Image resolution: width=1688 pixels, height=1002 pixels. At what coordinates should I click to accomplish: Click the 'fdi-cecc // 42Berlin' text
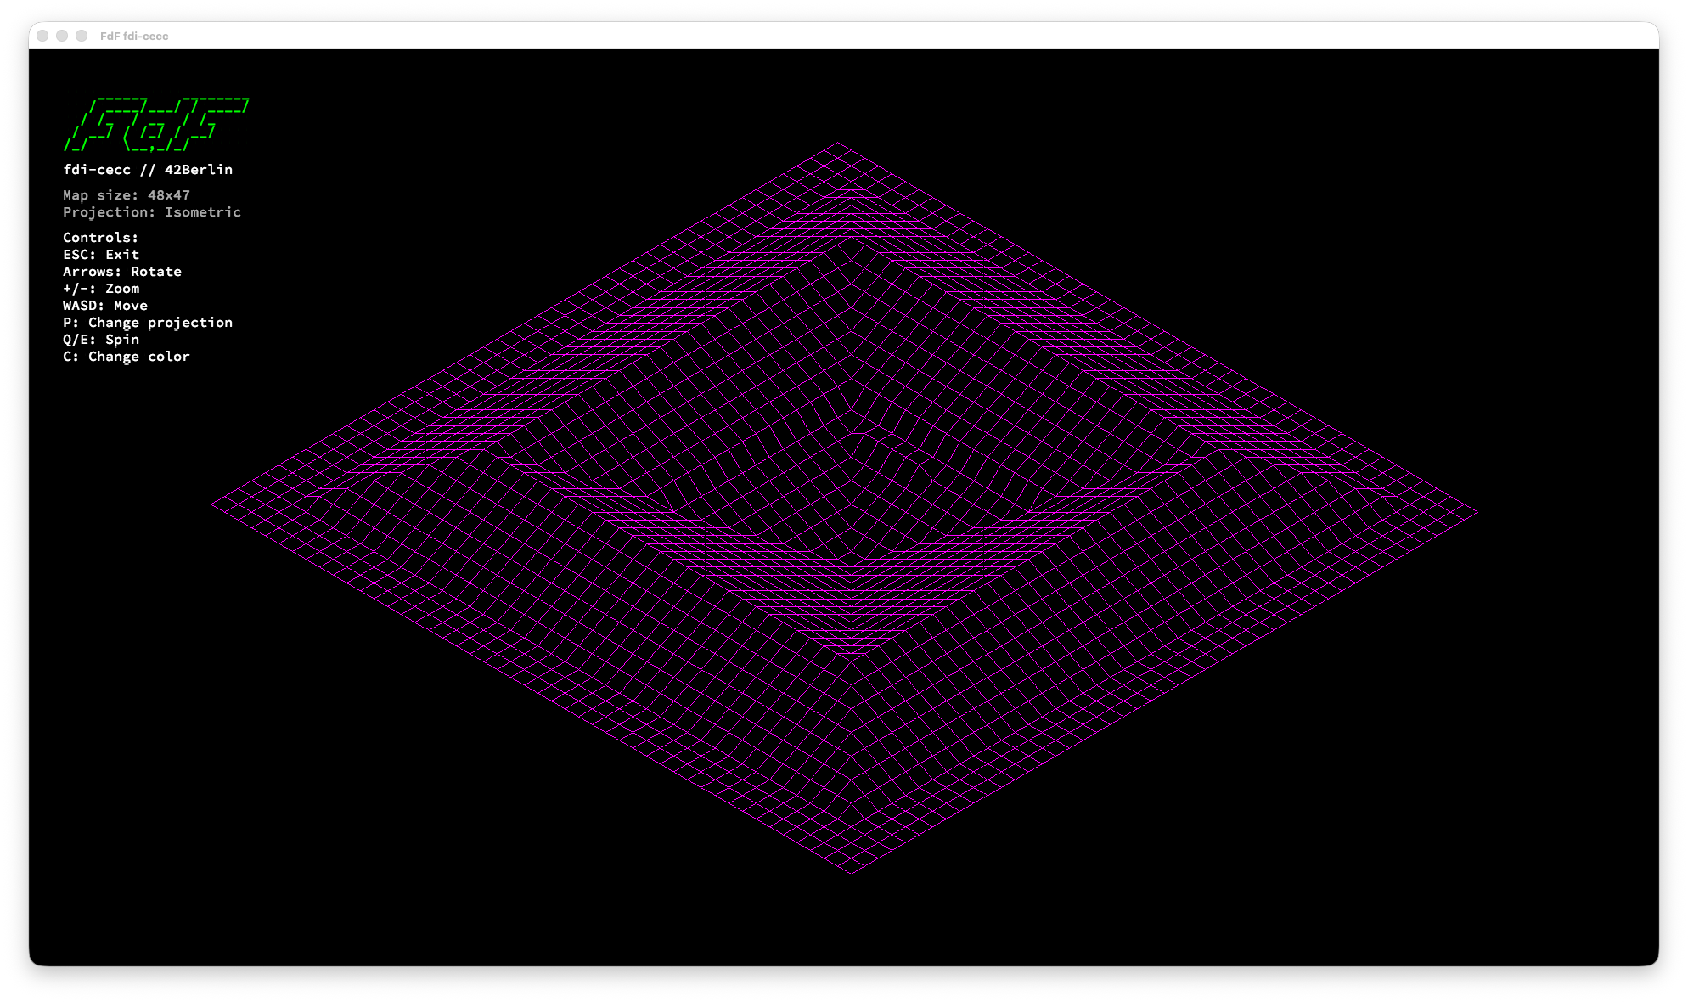[148, 170]
